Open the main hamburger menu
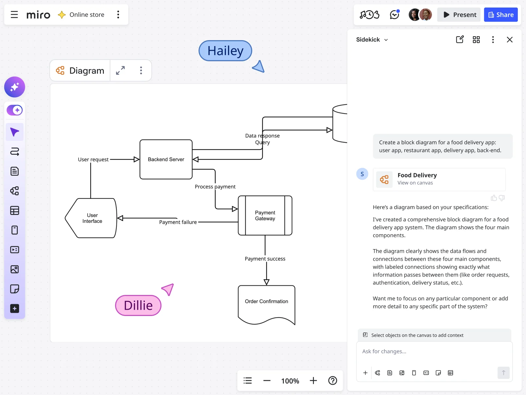The height and width of the screenshot is (395, 526). (x=14, y=14)
